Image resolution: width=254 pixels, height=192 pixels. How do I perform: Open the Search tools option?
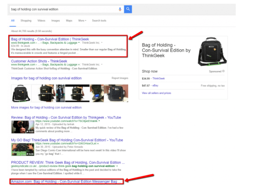[99, 20]
